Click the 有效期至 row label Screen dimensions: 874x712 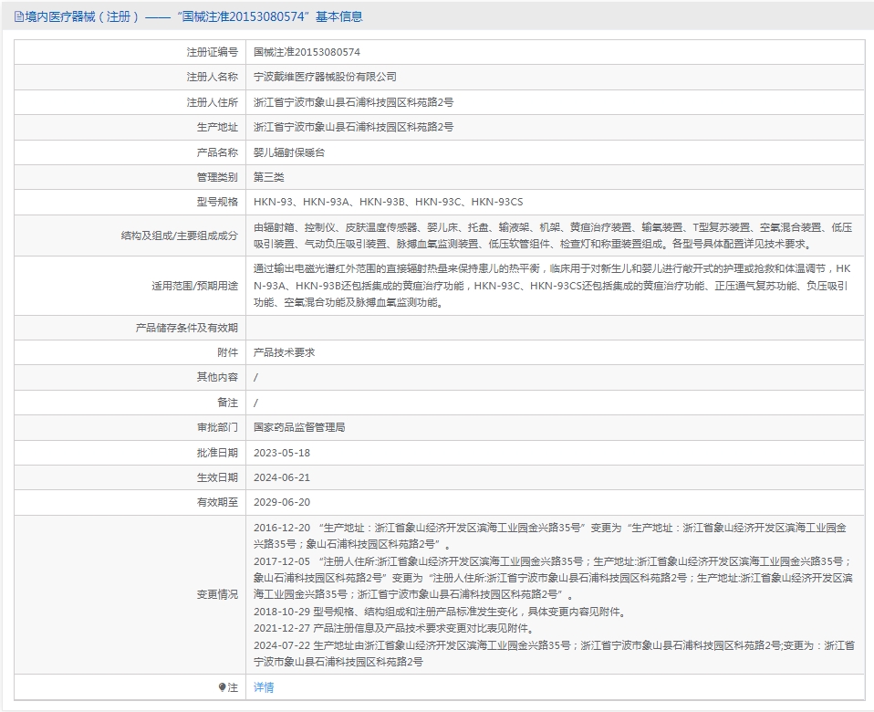tap(217, 502)
